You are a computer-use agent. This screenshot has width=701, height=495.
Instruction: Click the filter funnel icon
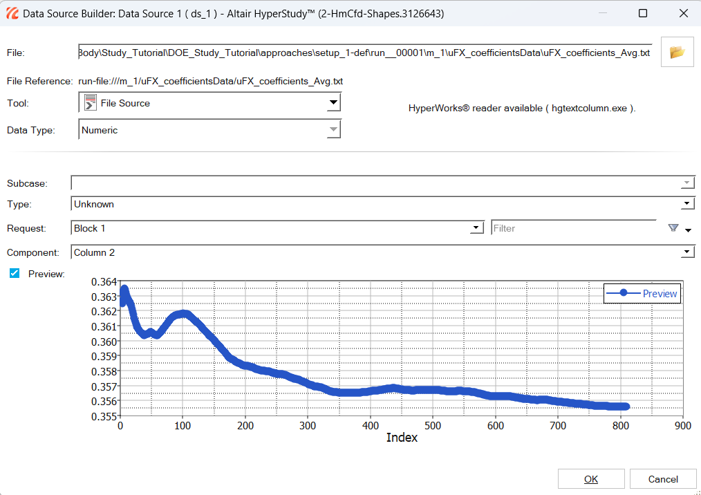[x=674, y=228]
